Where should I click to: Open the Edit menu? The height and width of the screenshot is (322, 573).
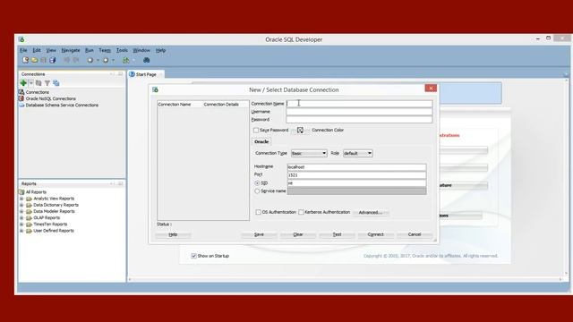point(37,50)
